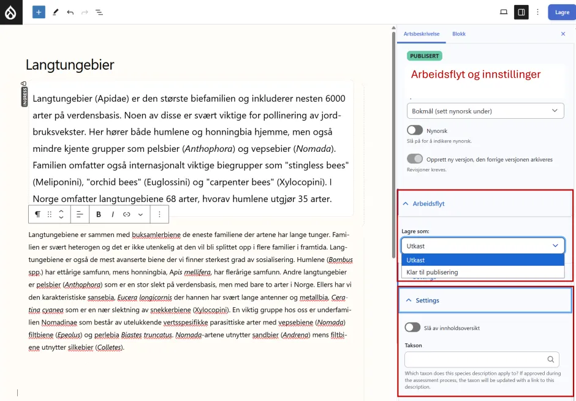Collapse the Settings panel
Screen dimensions: 576x401
(x=485, y=300)
